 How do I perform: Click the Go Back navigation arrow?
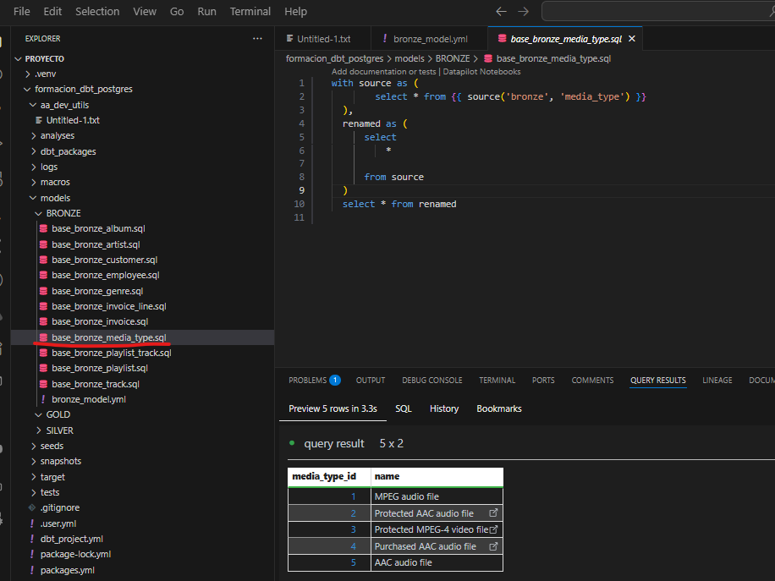click(501, 12)
